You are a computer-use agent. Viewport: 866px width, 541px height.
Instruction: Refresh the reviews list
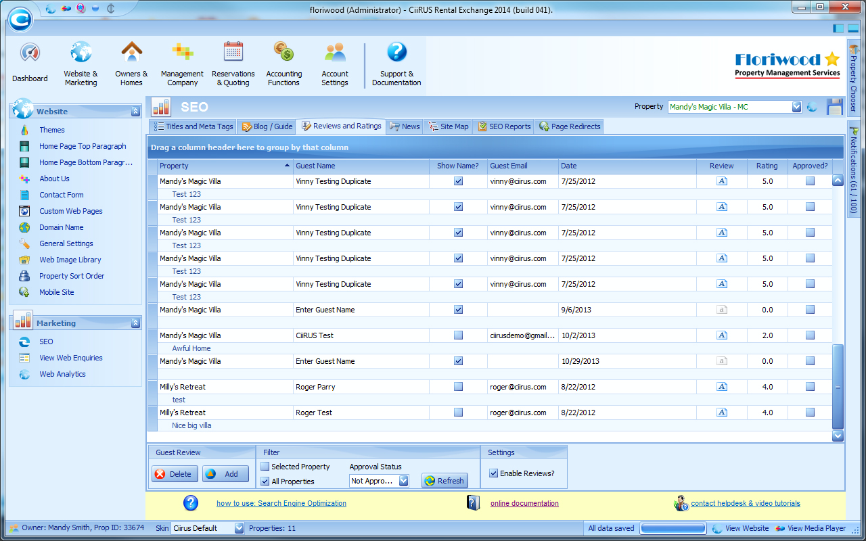[x=445, y=481]
